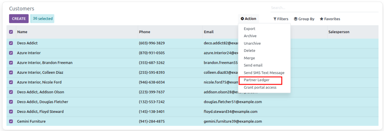Uncheck the Deco Addict row checkbox

(x=11, y=43)
